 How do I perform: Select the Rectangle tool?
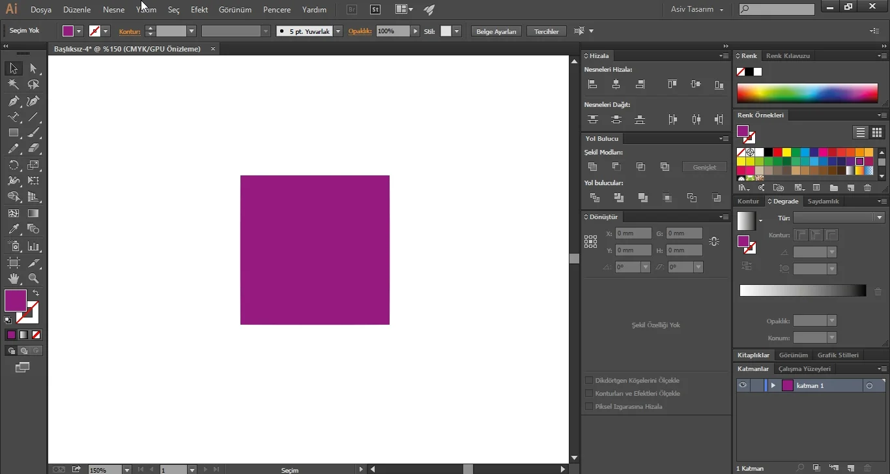tap(13, 133)
